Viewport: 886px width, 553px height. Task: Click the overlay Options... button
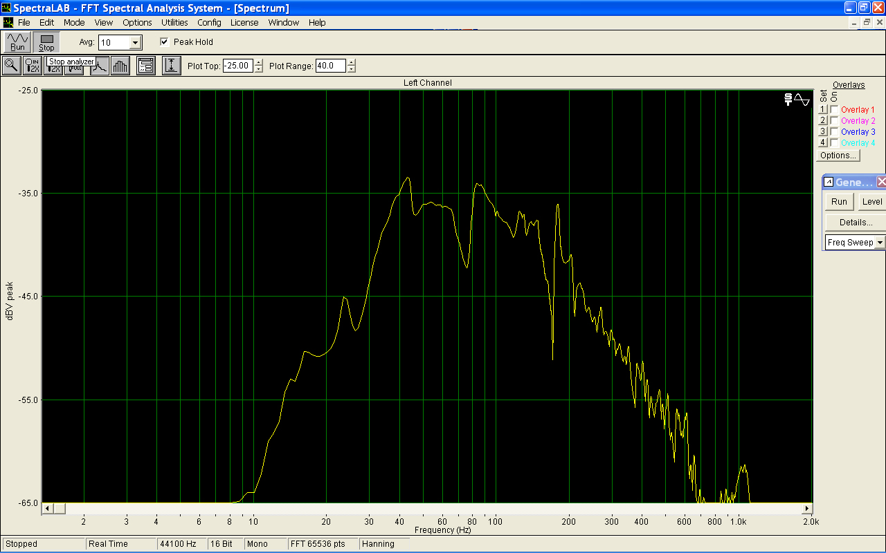(x=838, y=156)
